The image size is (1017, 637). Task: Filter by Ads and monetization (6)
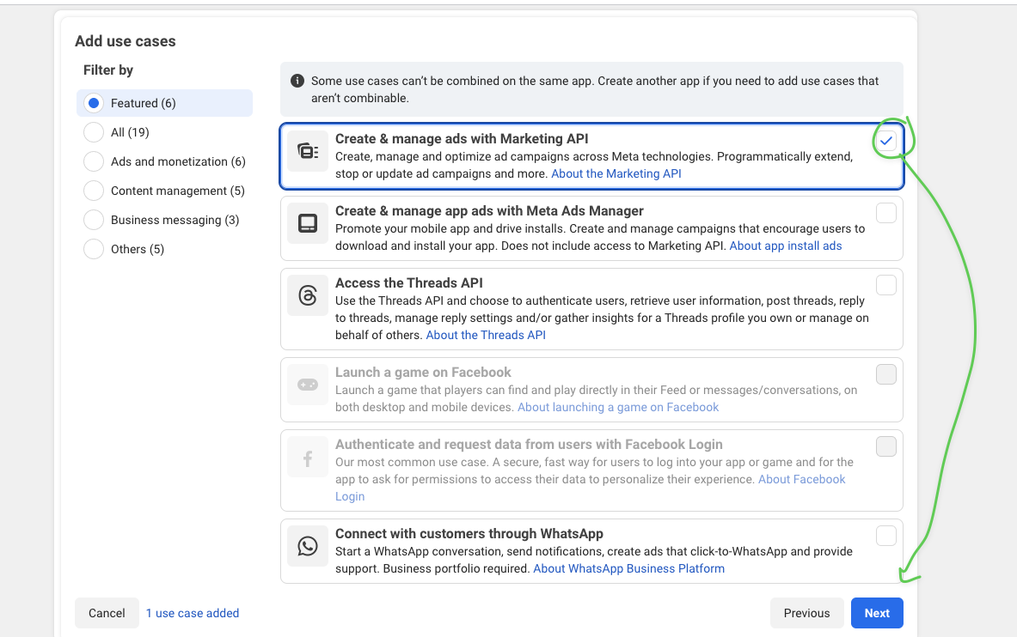pyautogui.click(x=94, y=161)
